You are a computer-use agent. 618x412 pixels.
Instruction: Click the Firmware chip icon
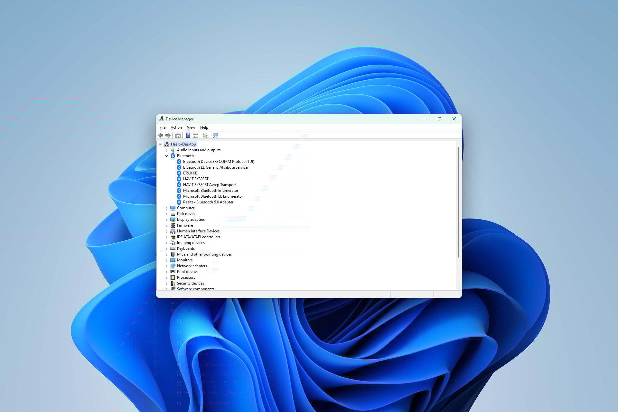point(173,225)
